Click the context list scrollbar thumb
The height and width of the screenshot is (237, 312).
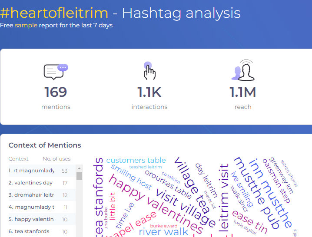pyautogui.click(x=79, y=176)
